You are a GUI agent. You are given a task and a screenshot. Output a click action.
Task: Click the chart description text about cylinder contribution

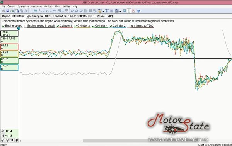point(88,21)
